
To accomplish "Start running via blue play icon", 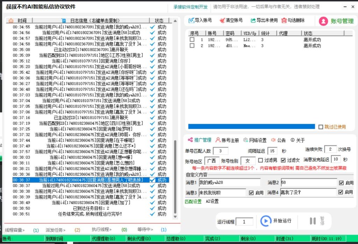I will 266,221.
